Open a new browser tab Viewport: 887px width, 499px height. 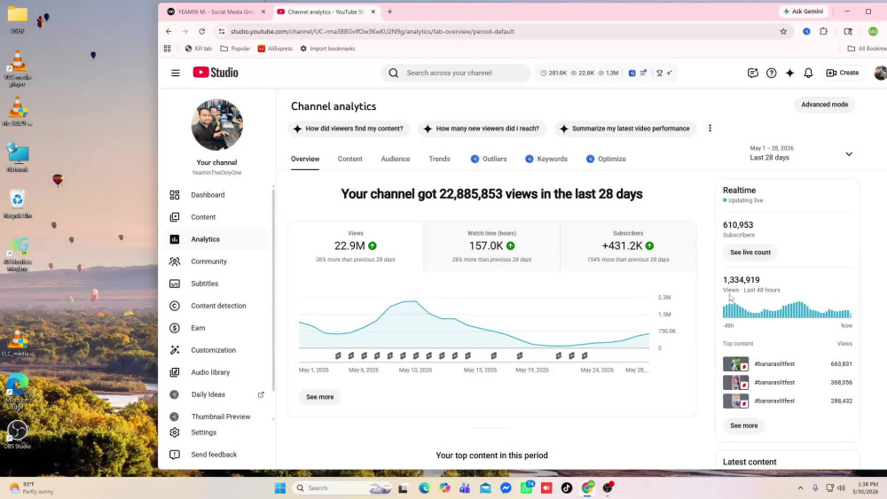click(389, 12)
